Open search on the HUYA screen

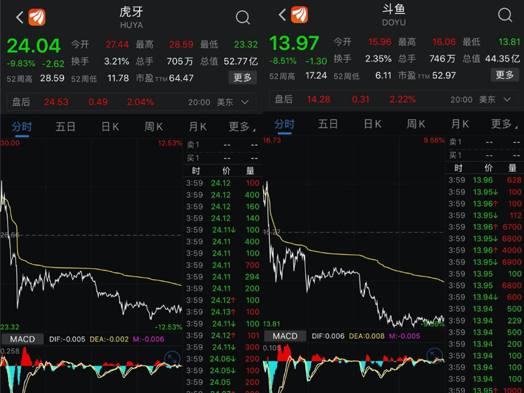243,18
